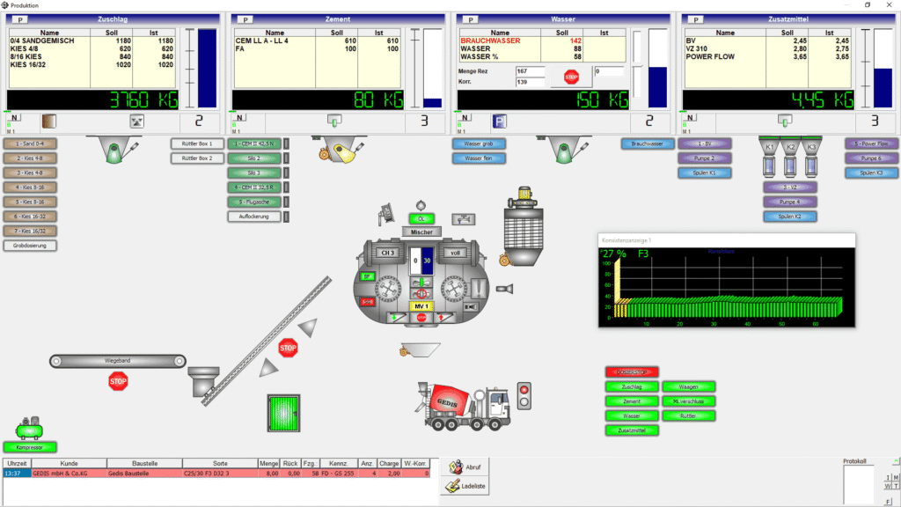The height and width of the screenshot is (507, 901).
Task: Open the Ladeliste button
Action: click(465, 485)
